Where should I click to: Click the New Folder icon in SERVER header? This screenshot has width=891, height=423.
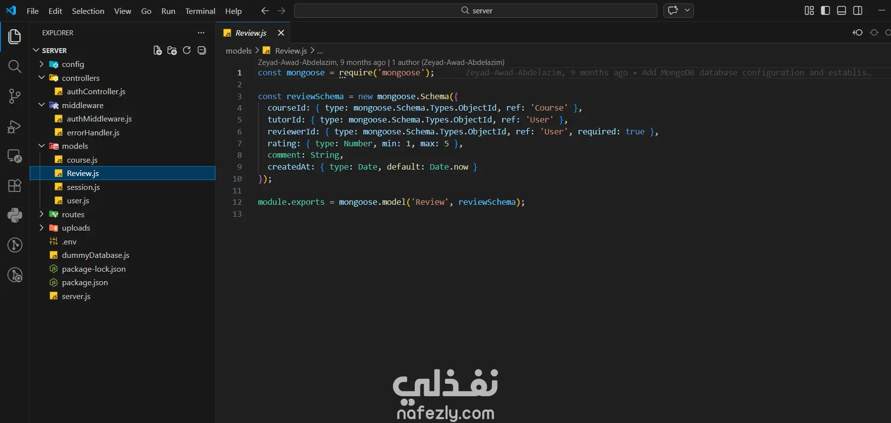pos(172,50)
